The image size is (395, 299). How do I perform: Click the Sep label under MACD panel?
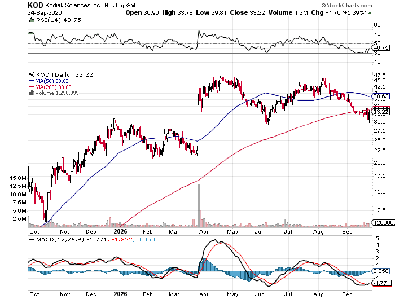click(347, 294)
